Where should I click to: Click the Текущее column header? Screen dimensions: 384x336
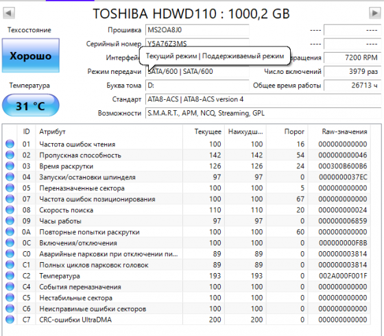204,131
